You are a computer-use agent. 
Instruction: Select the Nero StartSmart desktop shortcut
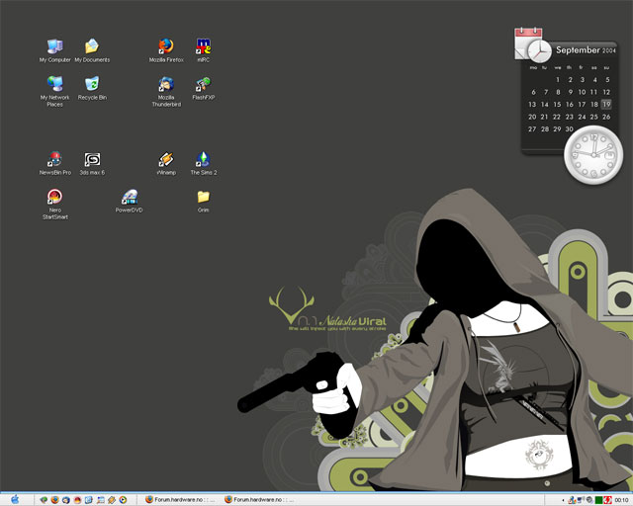[x=55, y=205]
